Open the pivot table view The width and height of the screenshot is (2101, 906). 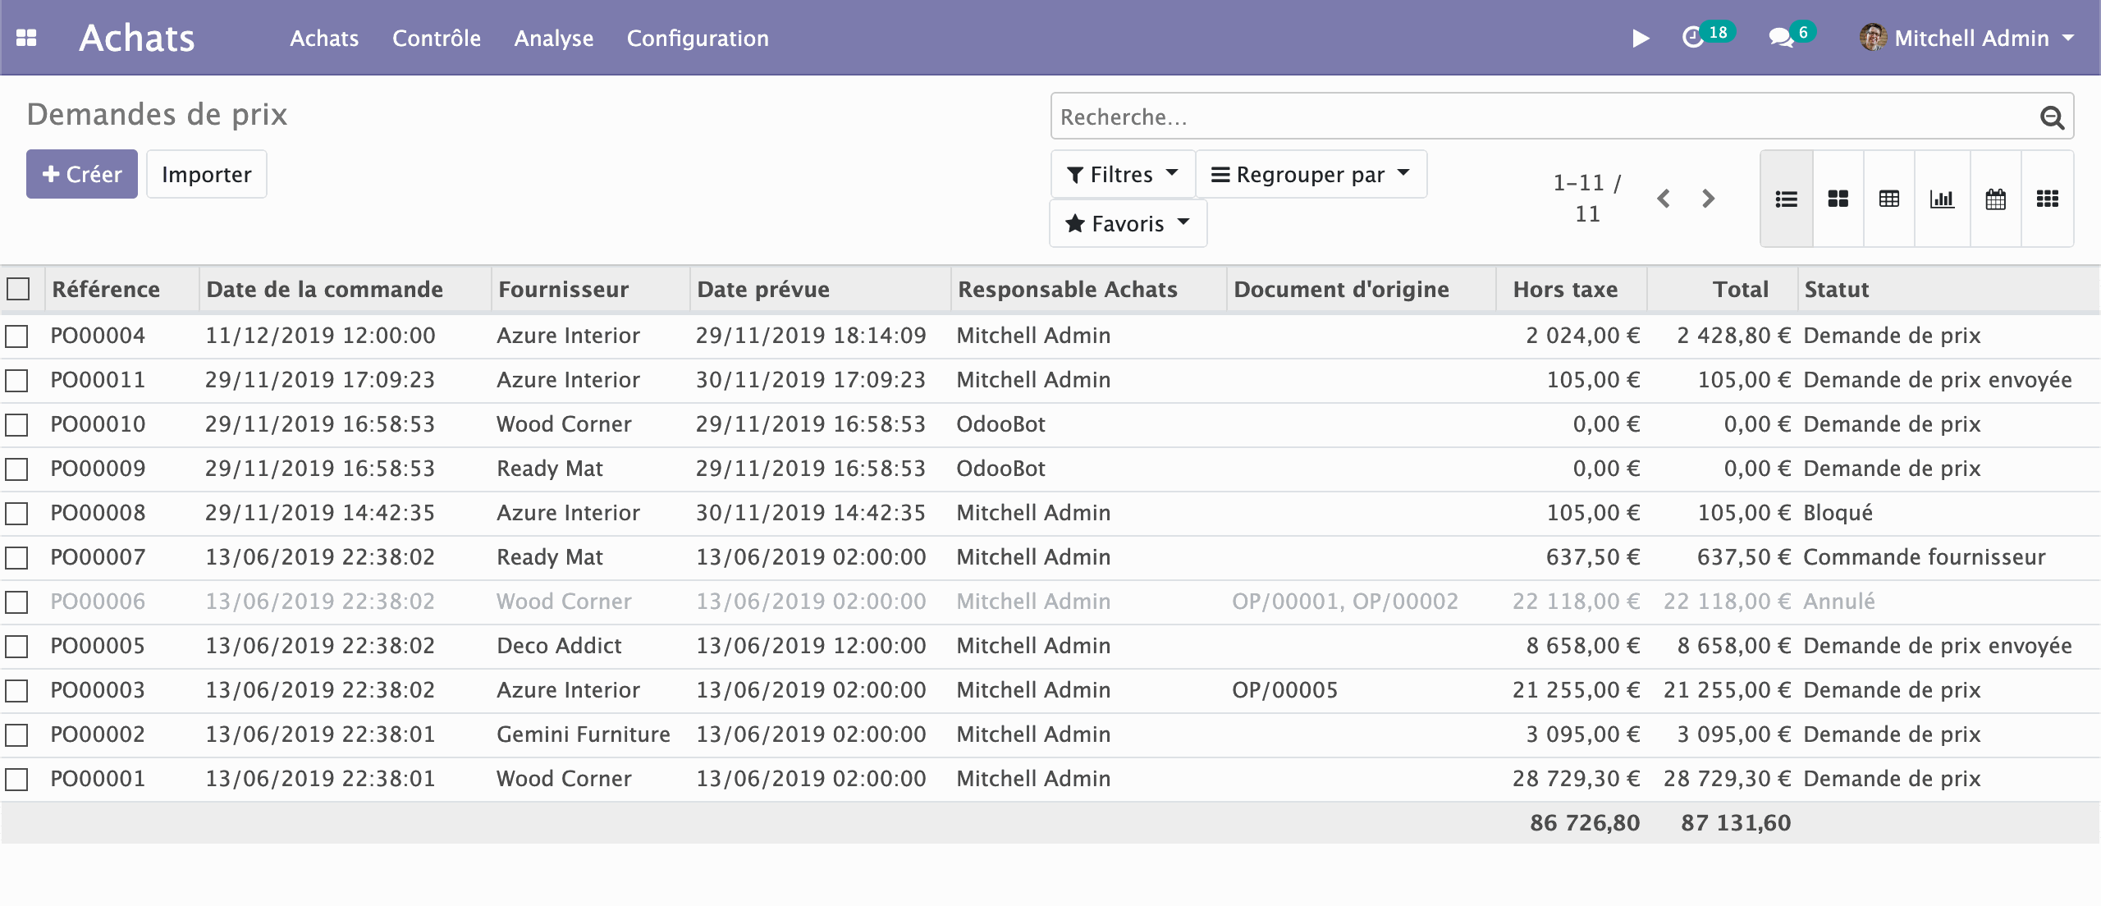coord(1890,199)
